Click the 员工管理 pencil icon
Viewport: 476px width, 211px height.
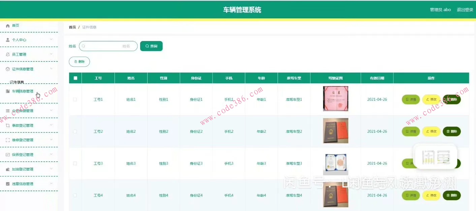(7, 54)
